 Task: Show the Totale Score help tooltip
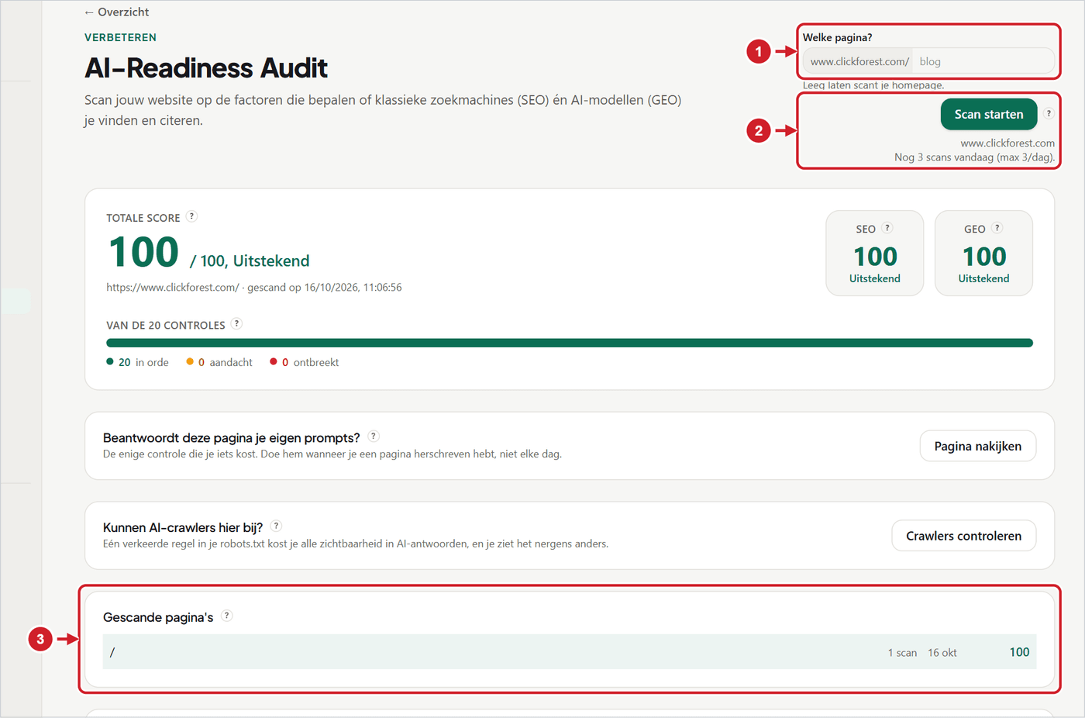191,216
